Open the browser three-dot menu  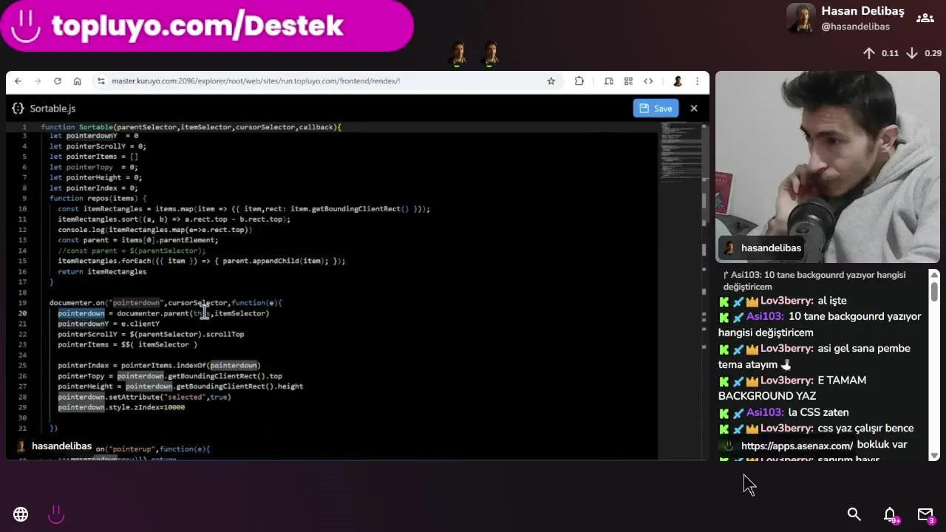697,81
